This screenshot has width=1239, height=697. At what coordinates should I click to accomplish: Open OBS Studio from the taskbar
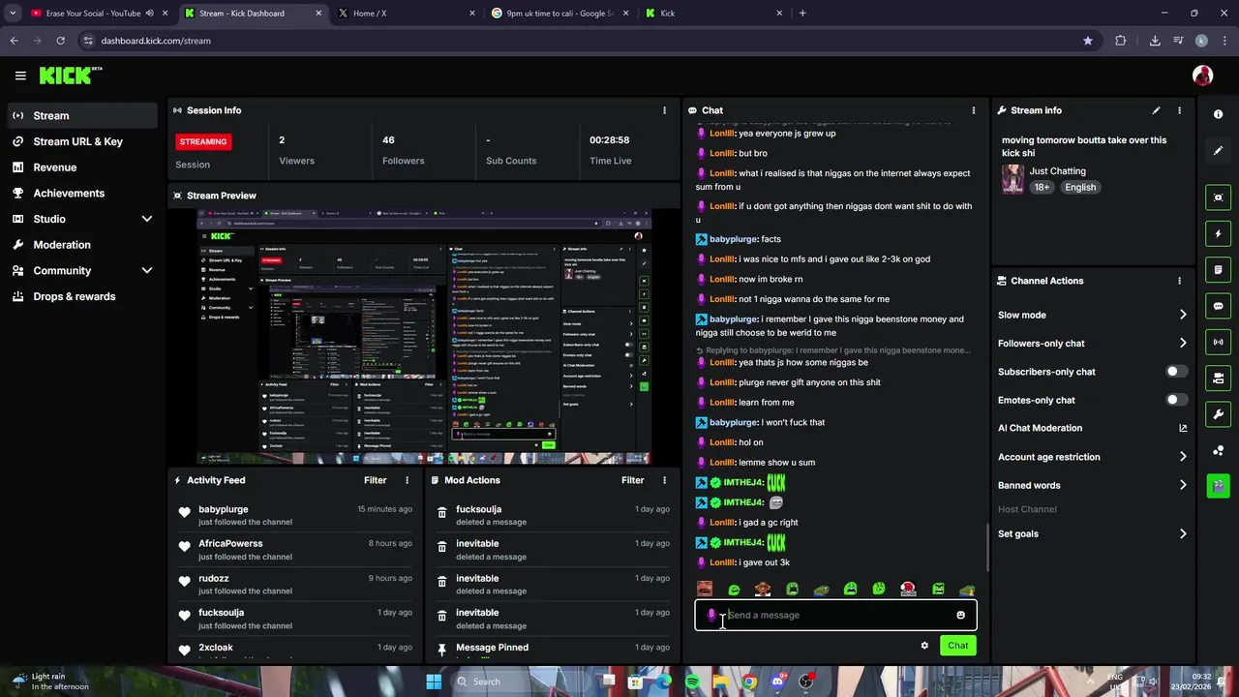point(805,682)
